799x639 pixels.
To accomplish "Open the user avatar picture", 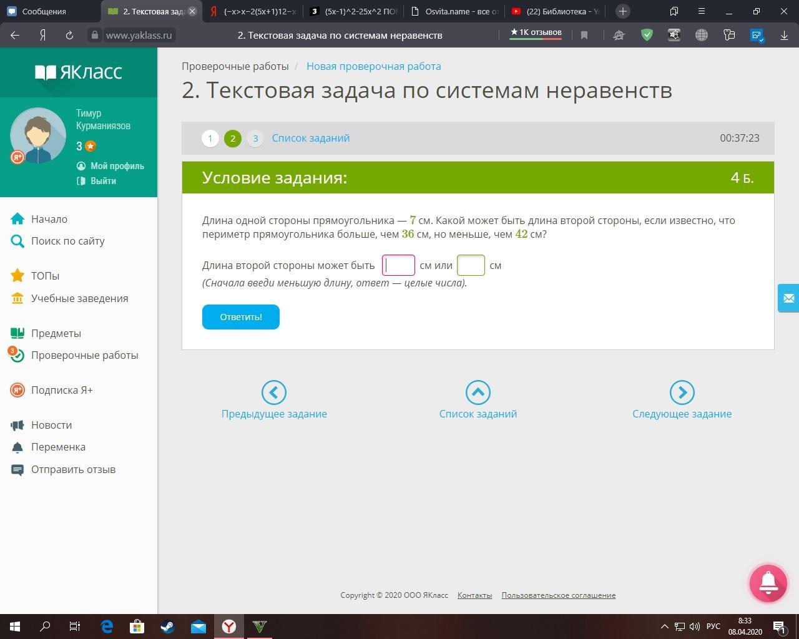I will click(x=38, y=135).
